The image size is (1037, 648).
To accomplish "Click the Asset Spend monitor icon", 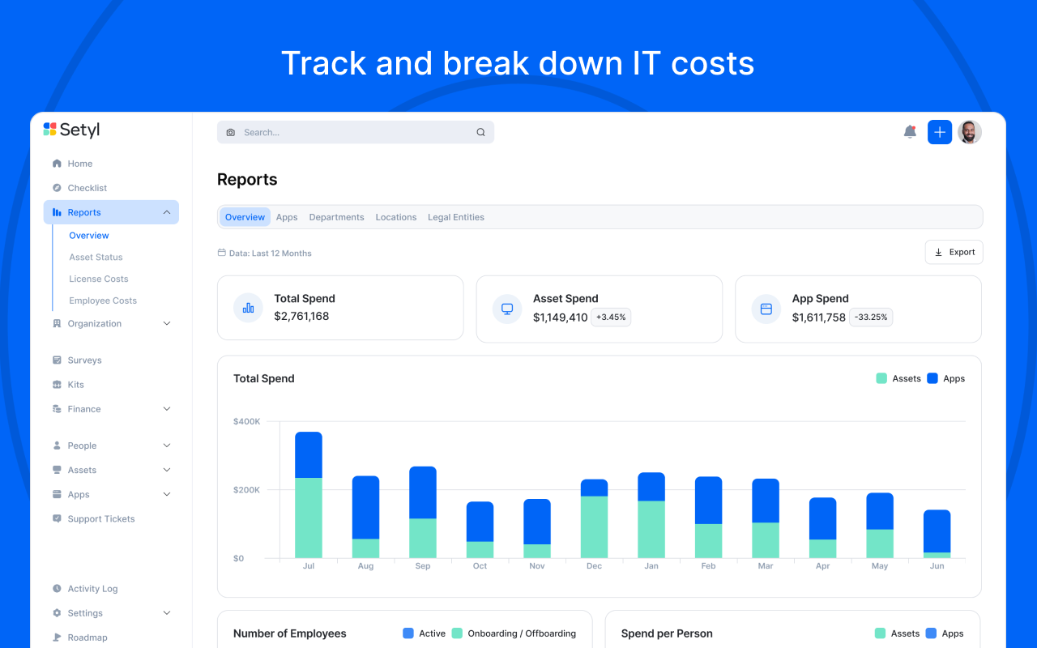I will (507, 308).
